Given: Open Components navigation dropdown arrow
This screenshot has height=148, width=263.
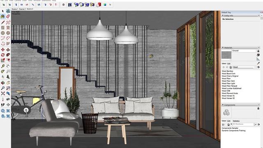Looking at the screenshot, I should click(x=231, y=124).
